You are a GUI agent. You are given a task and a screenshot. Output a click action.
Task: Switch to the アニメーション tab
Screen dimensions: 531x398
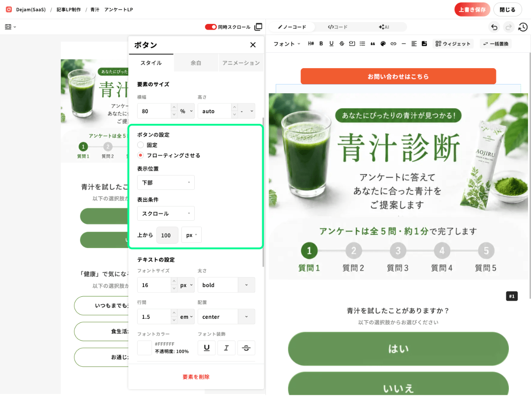coord(241,63)
